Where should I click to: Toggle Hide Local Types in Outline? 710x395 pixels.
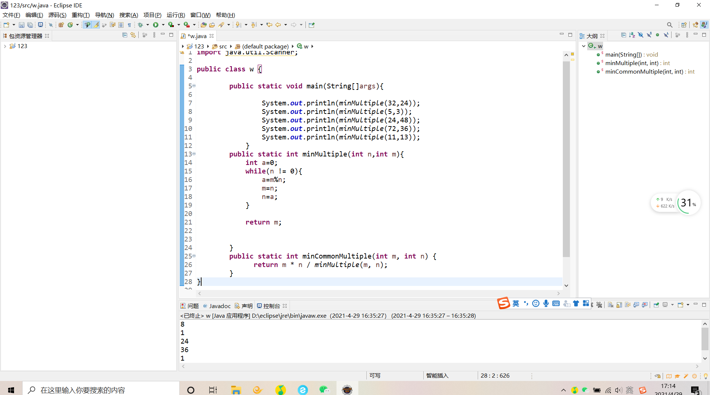(x=666, y=35)
